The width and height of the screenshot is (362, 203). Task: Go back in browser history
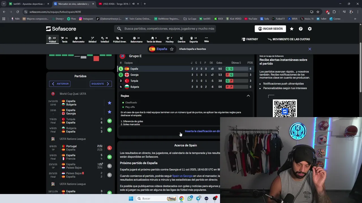click(x=4, y=12)
